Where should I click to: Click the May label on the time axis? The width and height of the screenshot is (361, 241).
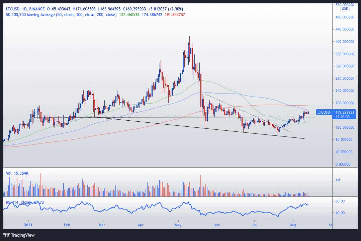pyautogui.click(x=178, y=225)
